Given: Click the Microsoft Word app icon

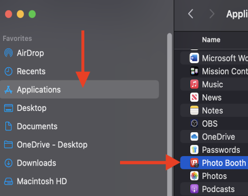Looking at the screenshot, I should click(194, 58).
